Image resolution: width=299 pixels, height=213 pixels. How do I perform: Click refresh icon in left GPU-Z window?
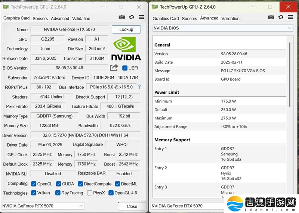point(132,17)
